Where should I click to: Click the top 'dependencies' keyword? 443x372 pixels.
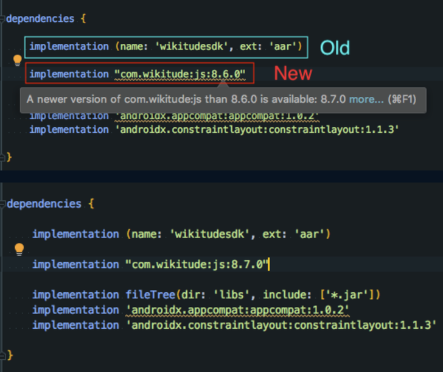pos(40,19)
